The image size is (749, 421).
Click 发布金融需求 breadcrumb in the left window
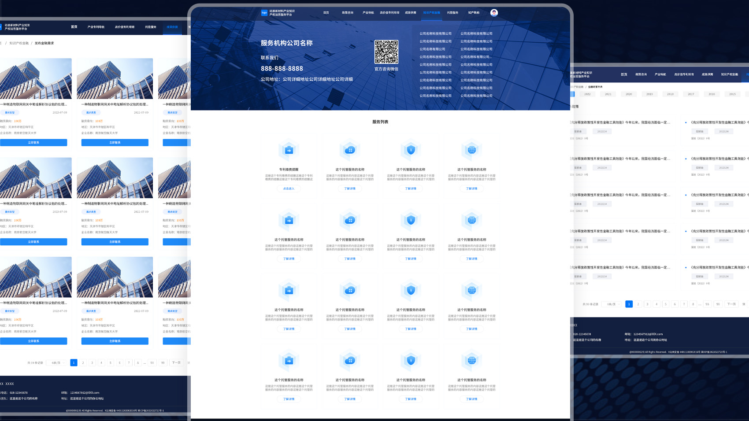point(44,43)
